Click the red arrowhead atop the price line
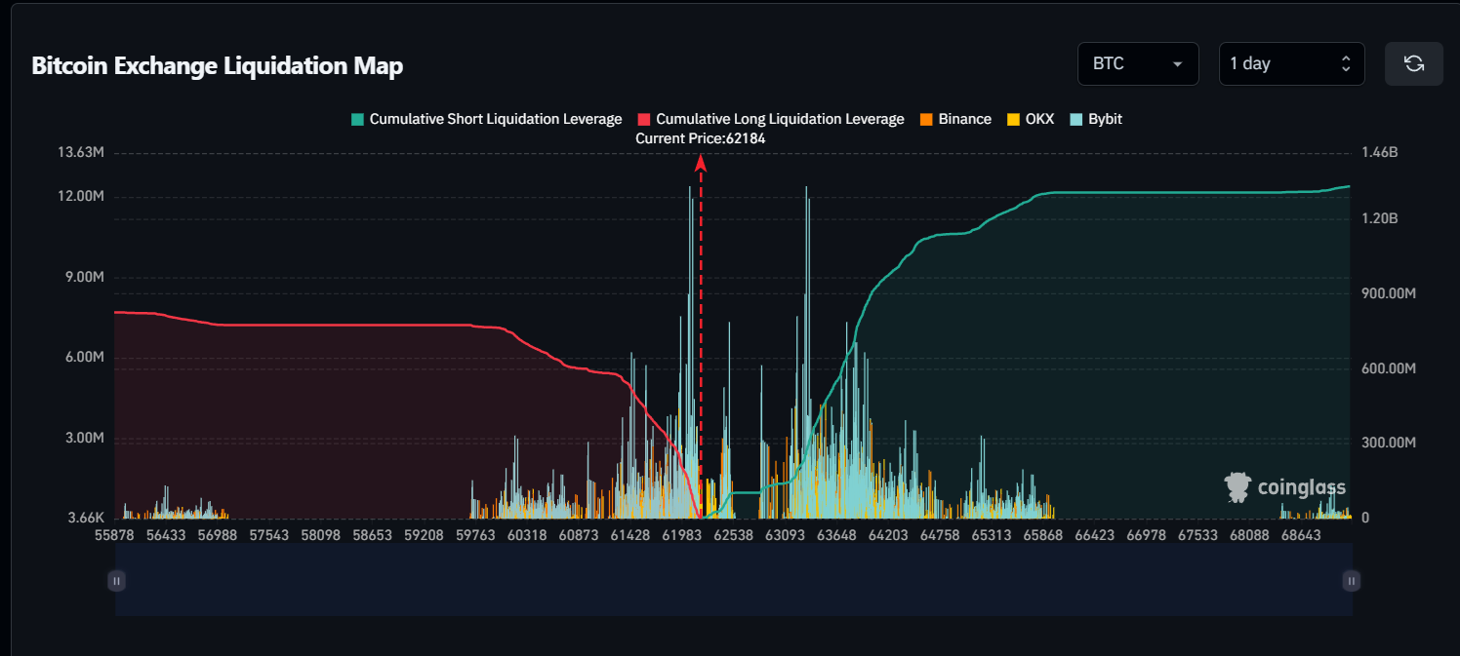This screenshot has width=1460, height=656. [x=700, y=165]
